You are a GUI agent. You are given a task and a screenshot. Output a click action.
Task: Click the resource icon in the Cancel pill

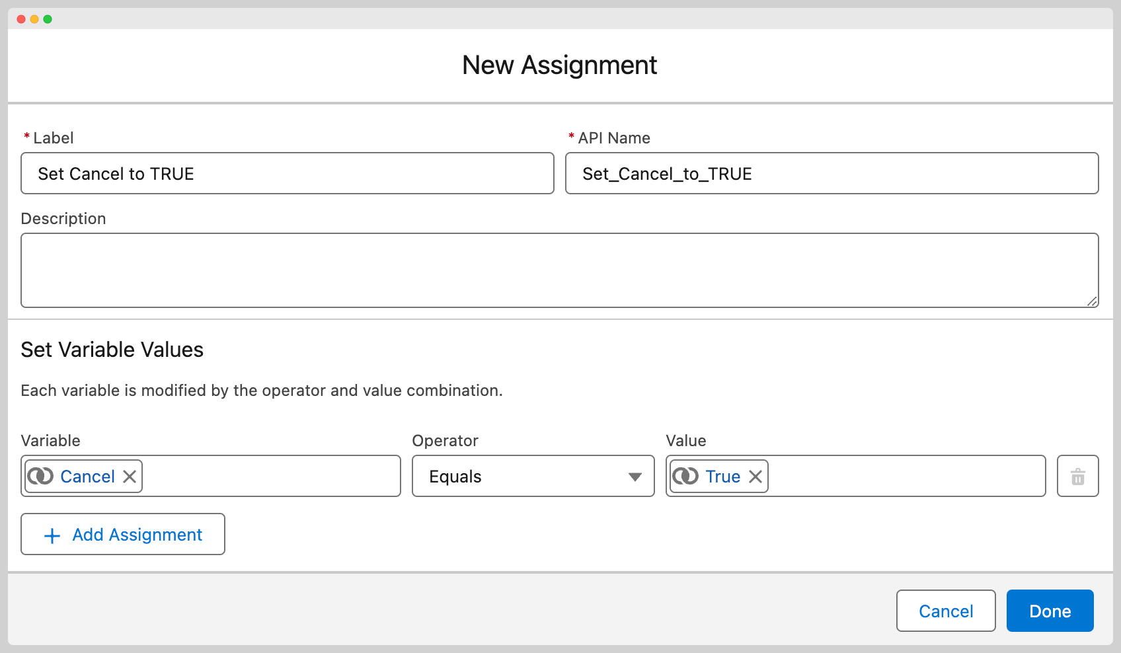[40, 477]
